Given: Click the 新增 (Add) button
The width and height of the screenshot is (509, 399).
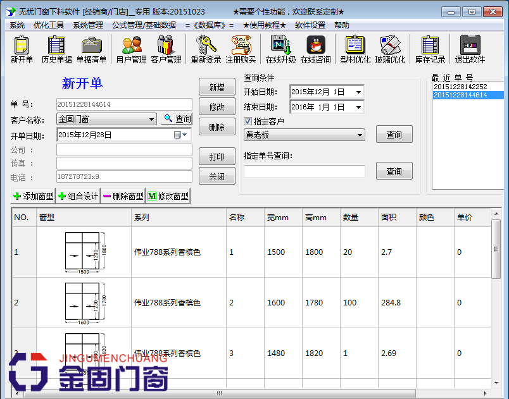Looking at the screenshot, I should [217, 87].
